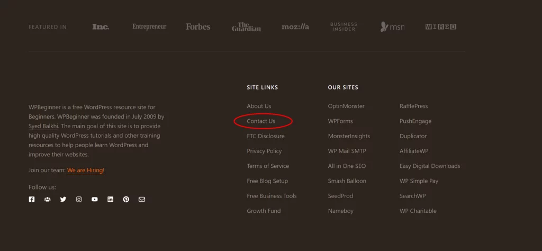Visit the WP Simple Pay link
The image size is (542, 251).
point(419,181)
